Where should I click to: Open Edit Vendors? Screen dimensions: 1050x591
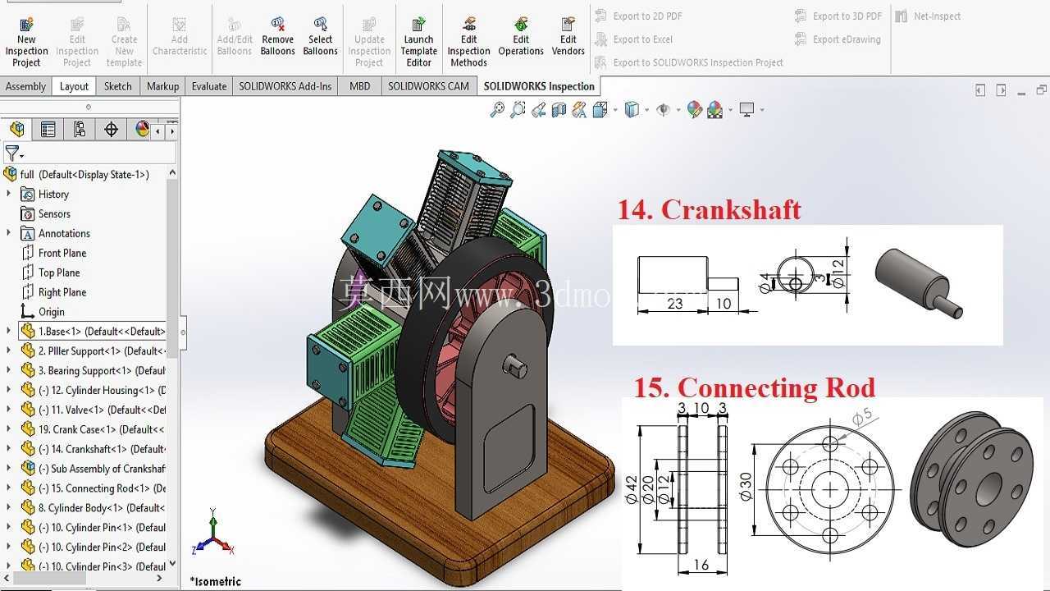pyautogui.click(x=568, y=37)
